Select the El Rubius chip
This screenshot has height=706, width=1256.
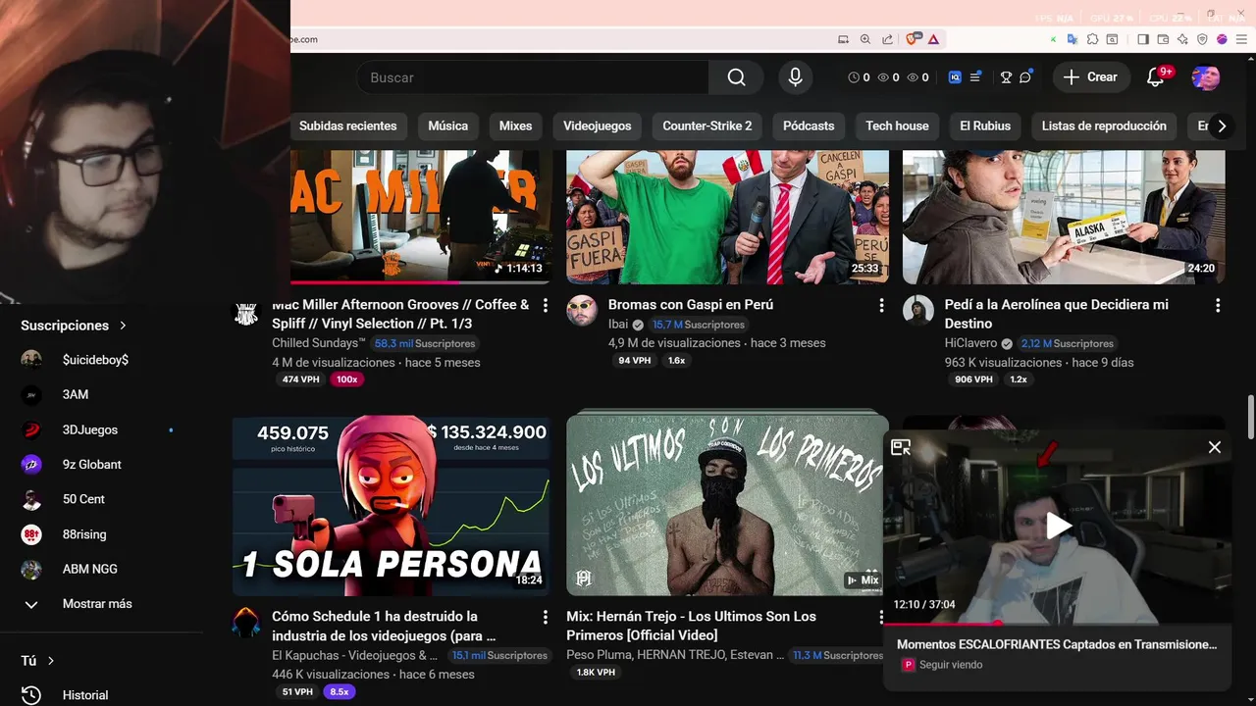(x=985, y=126)
